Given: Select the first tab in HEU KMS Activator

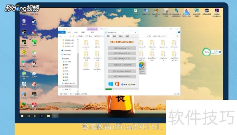Looking at the screenshot, I should [x=108, y=36].
